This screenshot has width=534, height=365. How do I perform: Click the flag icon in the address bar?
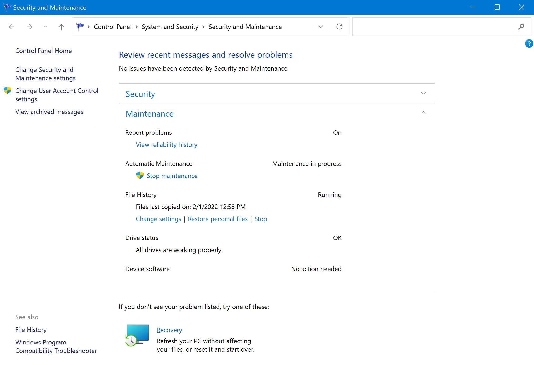[80, 26]
